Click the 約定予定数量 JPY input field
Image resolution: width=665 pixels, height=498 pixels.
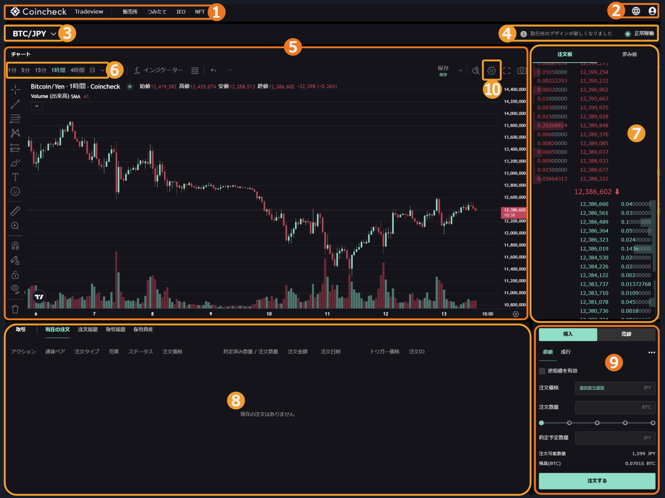(615, 438)
